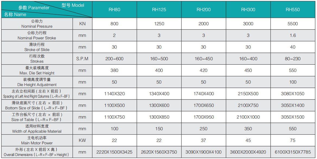This screenshot has width=317, height=159.
Task: Click the 80-230 strokes value for RH550
Action: (293, 59)
